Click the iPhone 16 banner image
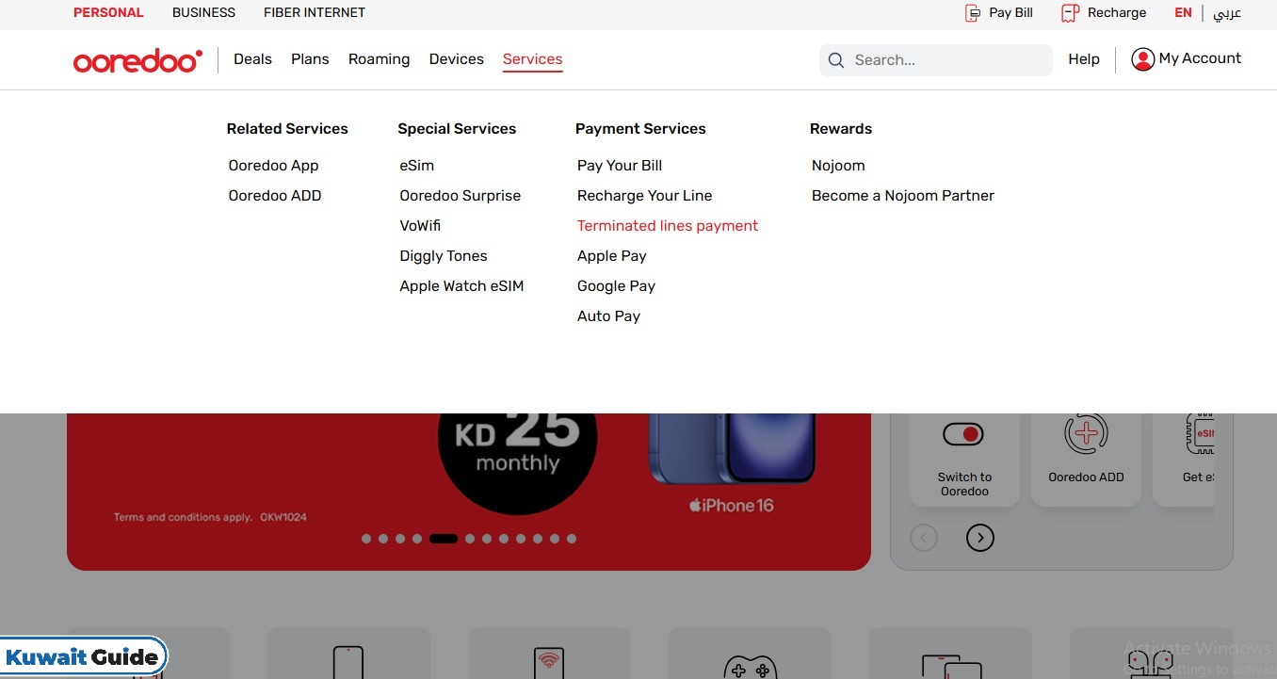This screenshot has height=679, width=1277. click(x=732, y=449)
